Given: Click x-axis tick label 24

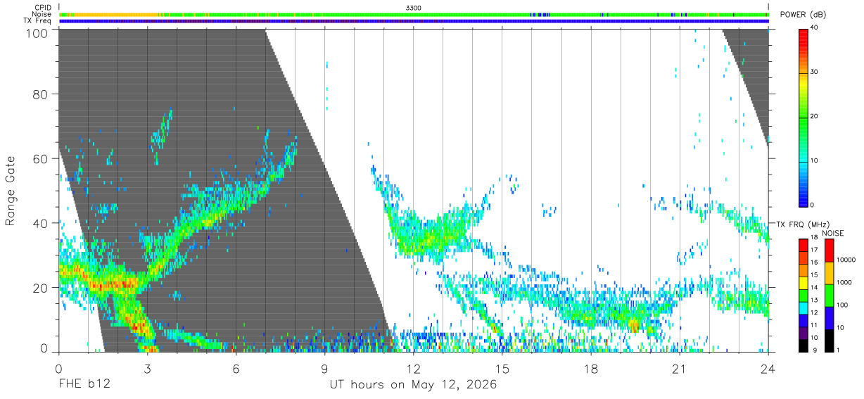Looking at the screenshot, I should tap(768, 368).
